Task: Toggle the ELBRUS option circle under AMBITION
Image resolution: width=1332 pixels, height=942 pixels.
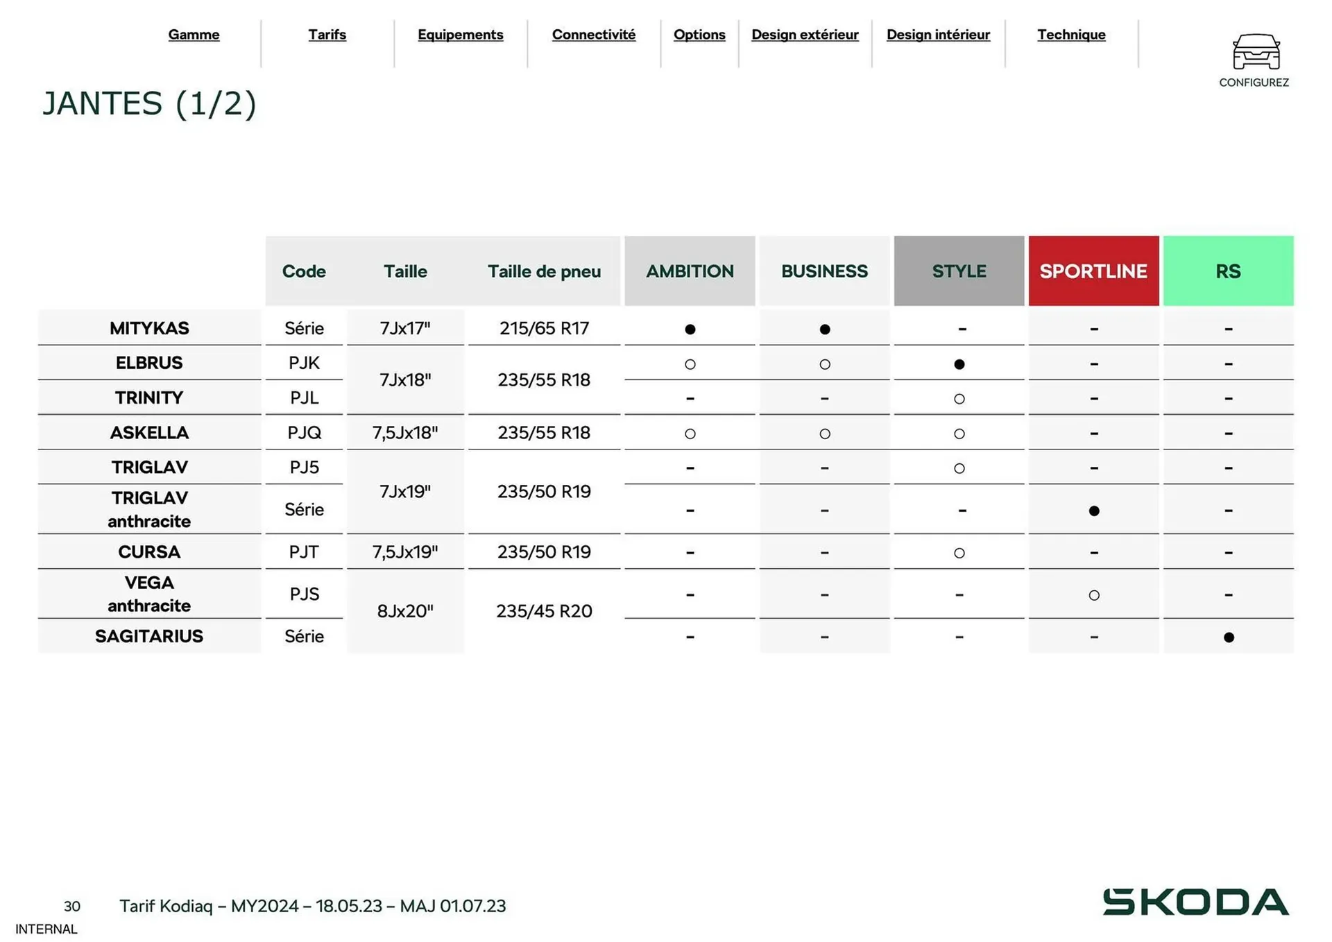Action: coord(690,363)
